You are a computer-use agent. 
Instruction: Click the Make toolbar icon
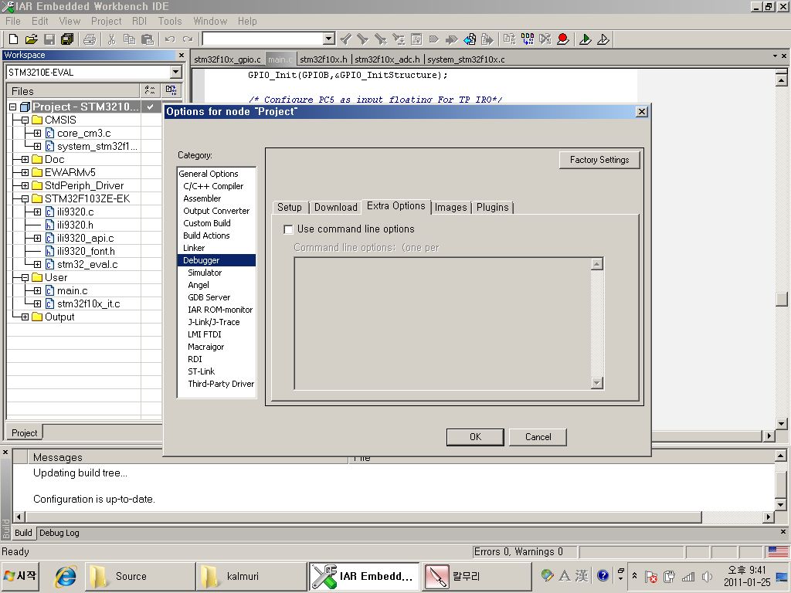pos(528,39)
